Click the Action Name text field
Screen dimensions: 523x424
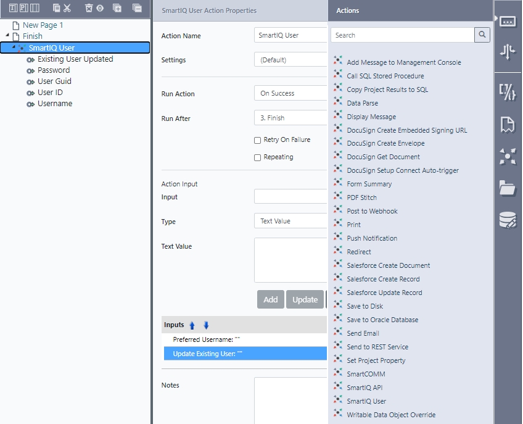tap(290, 35)
